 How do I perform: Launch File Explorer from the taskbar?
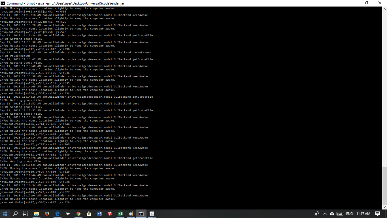[x=37, y=214]
